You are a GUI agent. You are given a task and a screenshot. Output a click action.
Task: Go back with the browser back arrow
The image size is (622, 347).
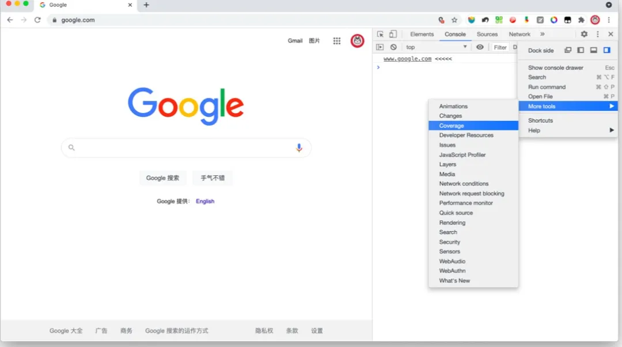(x=10, y=20)
